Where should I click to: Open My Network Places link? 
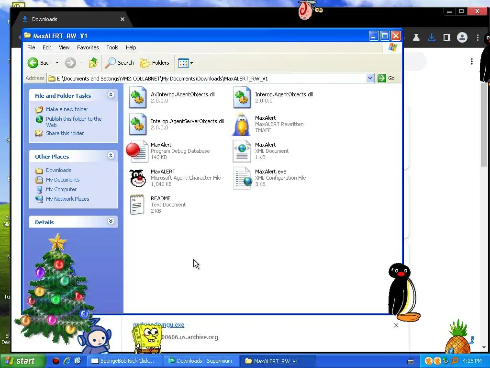[x=67, y=199]
